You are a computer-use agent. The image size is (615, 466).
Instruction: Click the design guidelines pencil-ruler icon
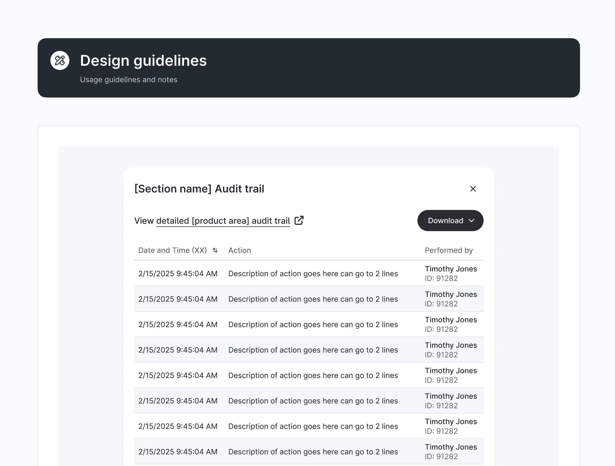point(60,60)
